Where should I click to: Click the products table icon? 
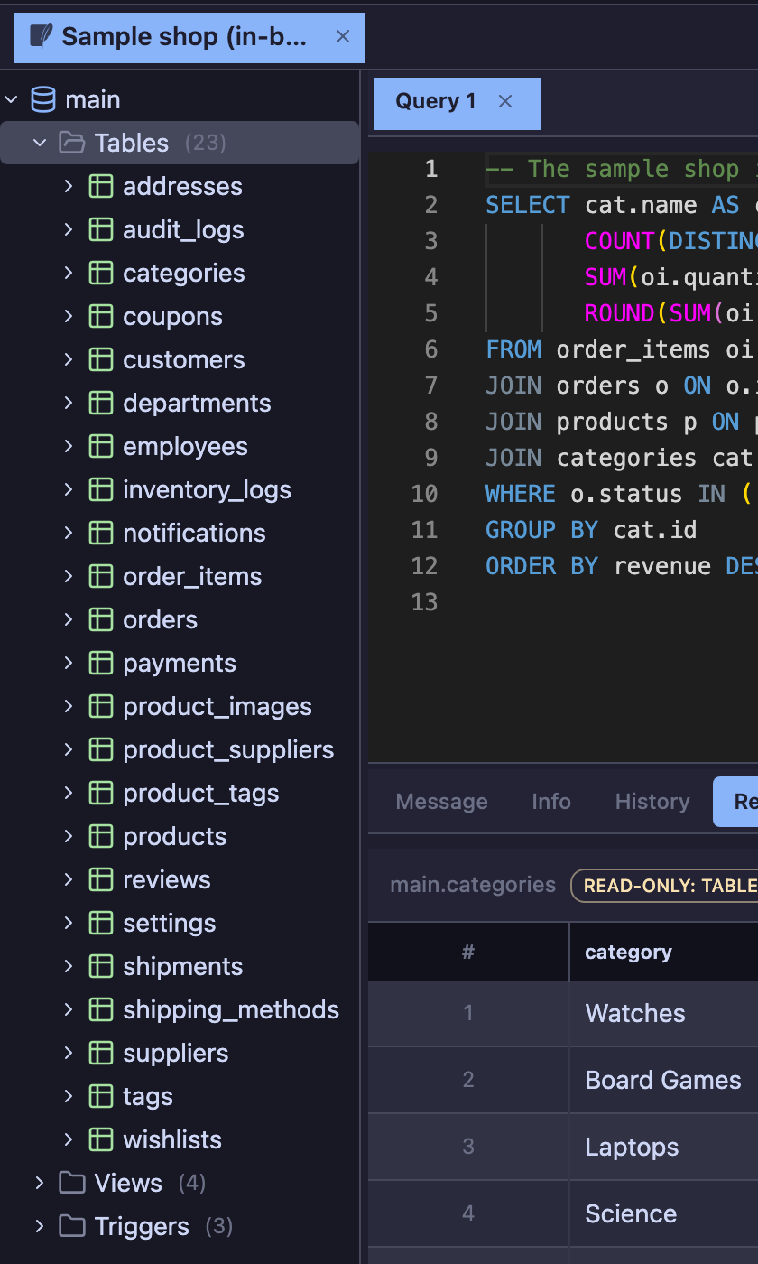pyautogui.click(x=100, y=836)
